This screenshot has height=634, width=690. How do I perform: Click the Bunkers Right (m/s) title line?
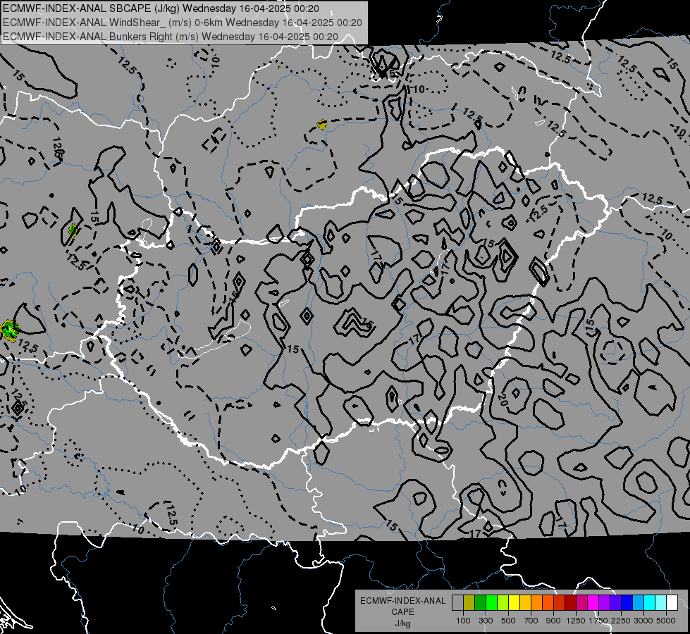(171, 37)
